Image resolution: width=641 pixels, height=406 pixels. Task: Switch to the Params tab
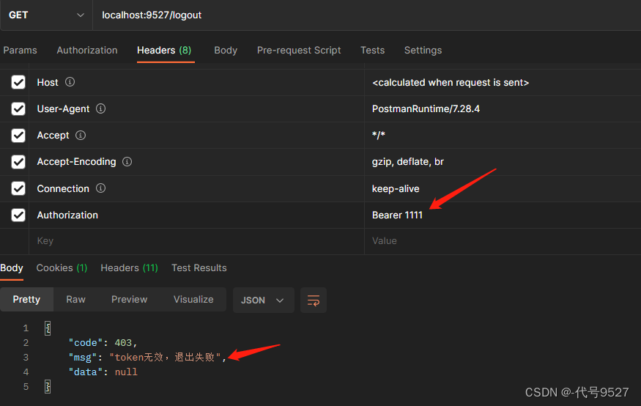(x=20, y=51)
